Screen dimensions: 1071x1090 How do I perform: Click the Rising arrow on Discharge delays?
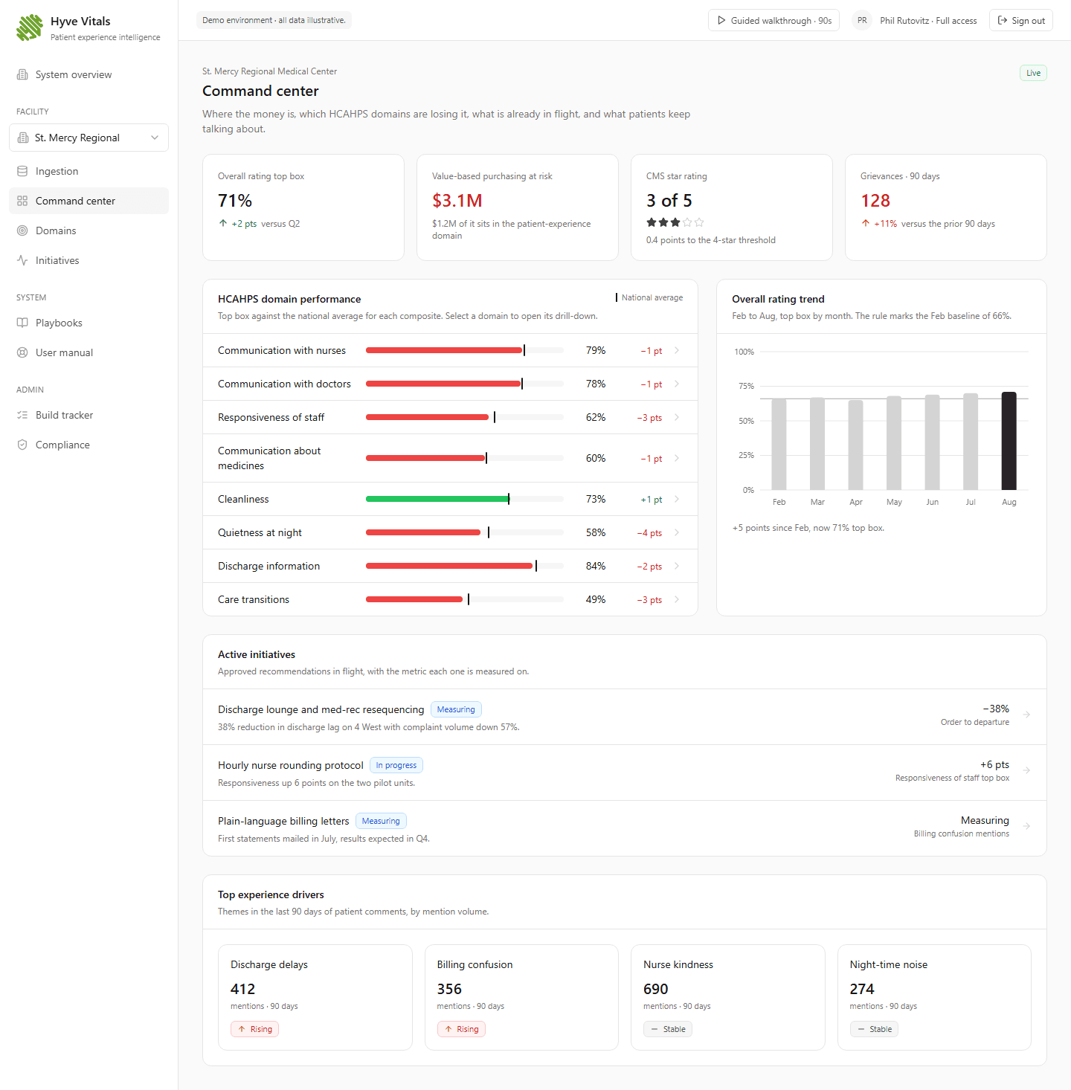(242, 1029)
